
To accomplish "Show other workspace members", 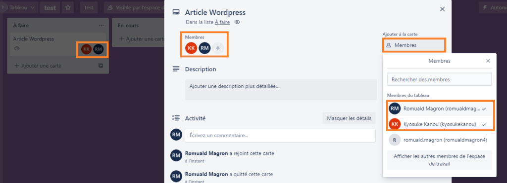I will (x=440, y=160).
